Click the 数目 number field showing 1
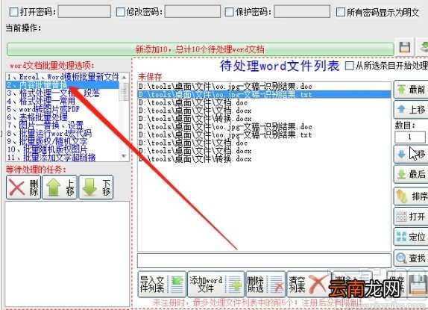The height and width of the screenshot is (310, 428). 409,137
